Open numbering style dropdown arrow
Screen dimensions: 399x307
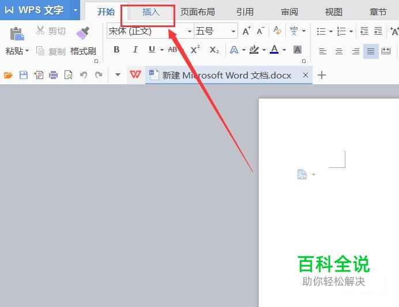(x=351, y=31)
